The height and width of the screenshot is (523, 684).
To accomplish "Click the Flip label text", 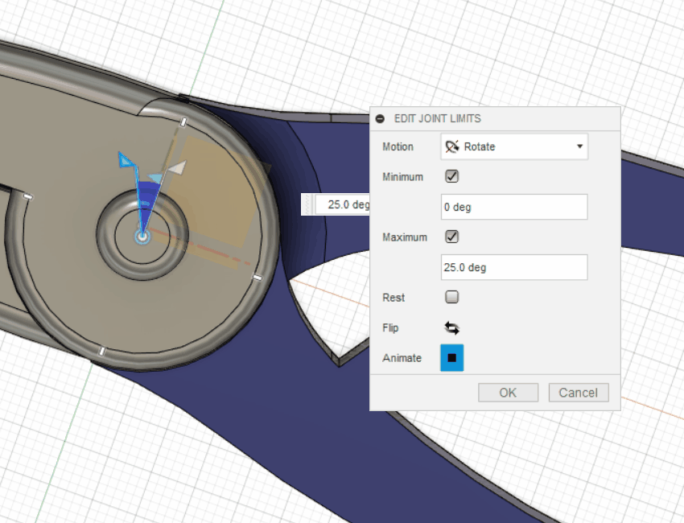I will tap(390, 327).
